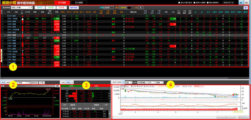Select the line drawing tool icon
251x120 pixels.
tap(247, 117)
